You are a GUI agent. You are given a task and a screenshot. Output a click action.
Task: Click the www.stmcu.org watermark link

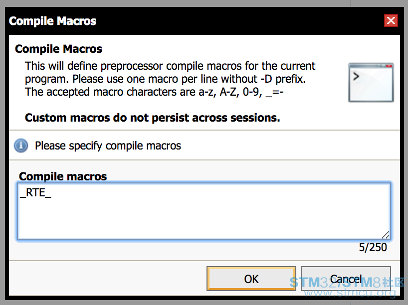[x=350, y=294]
